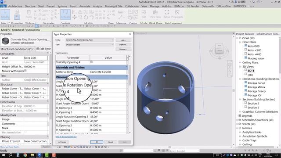The image size is (281, 158).
Task: Collapse the Floor Plans tree node
Action: (240, 42)
